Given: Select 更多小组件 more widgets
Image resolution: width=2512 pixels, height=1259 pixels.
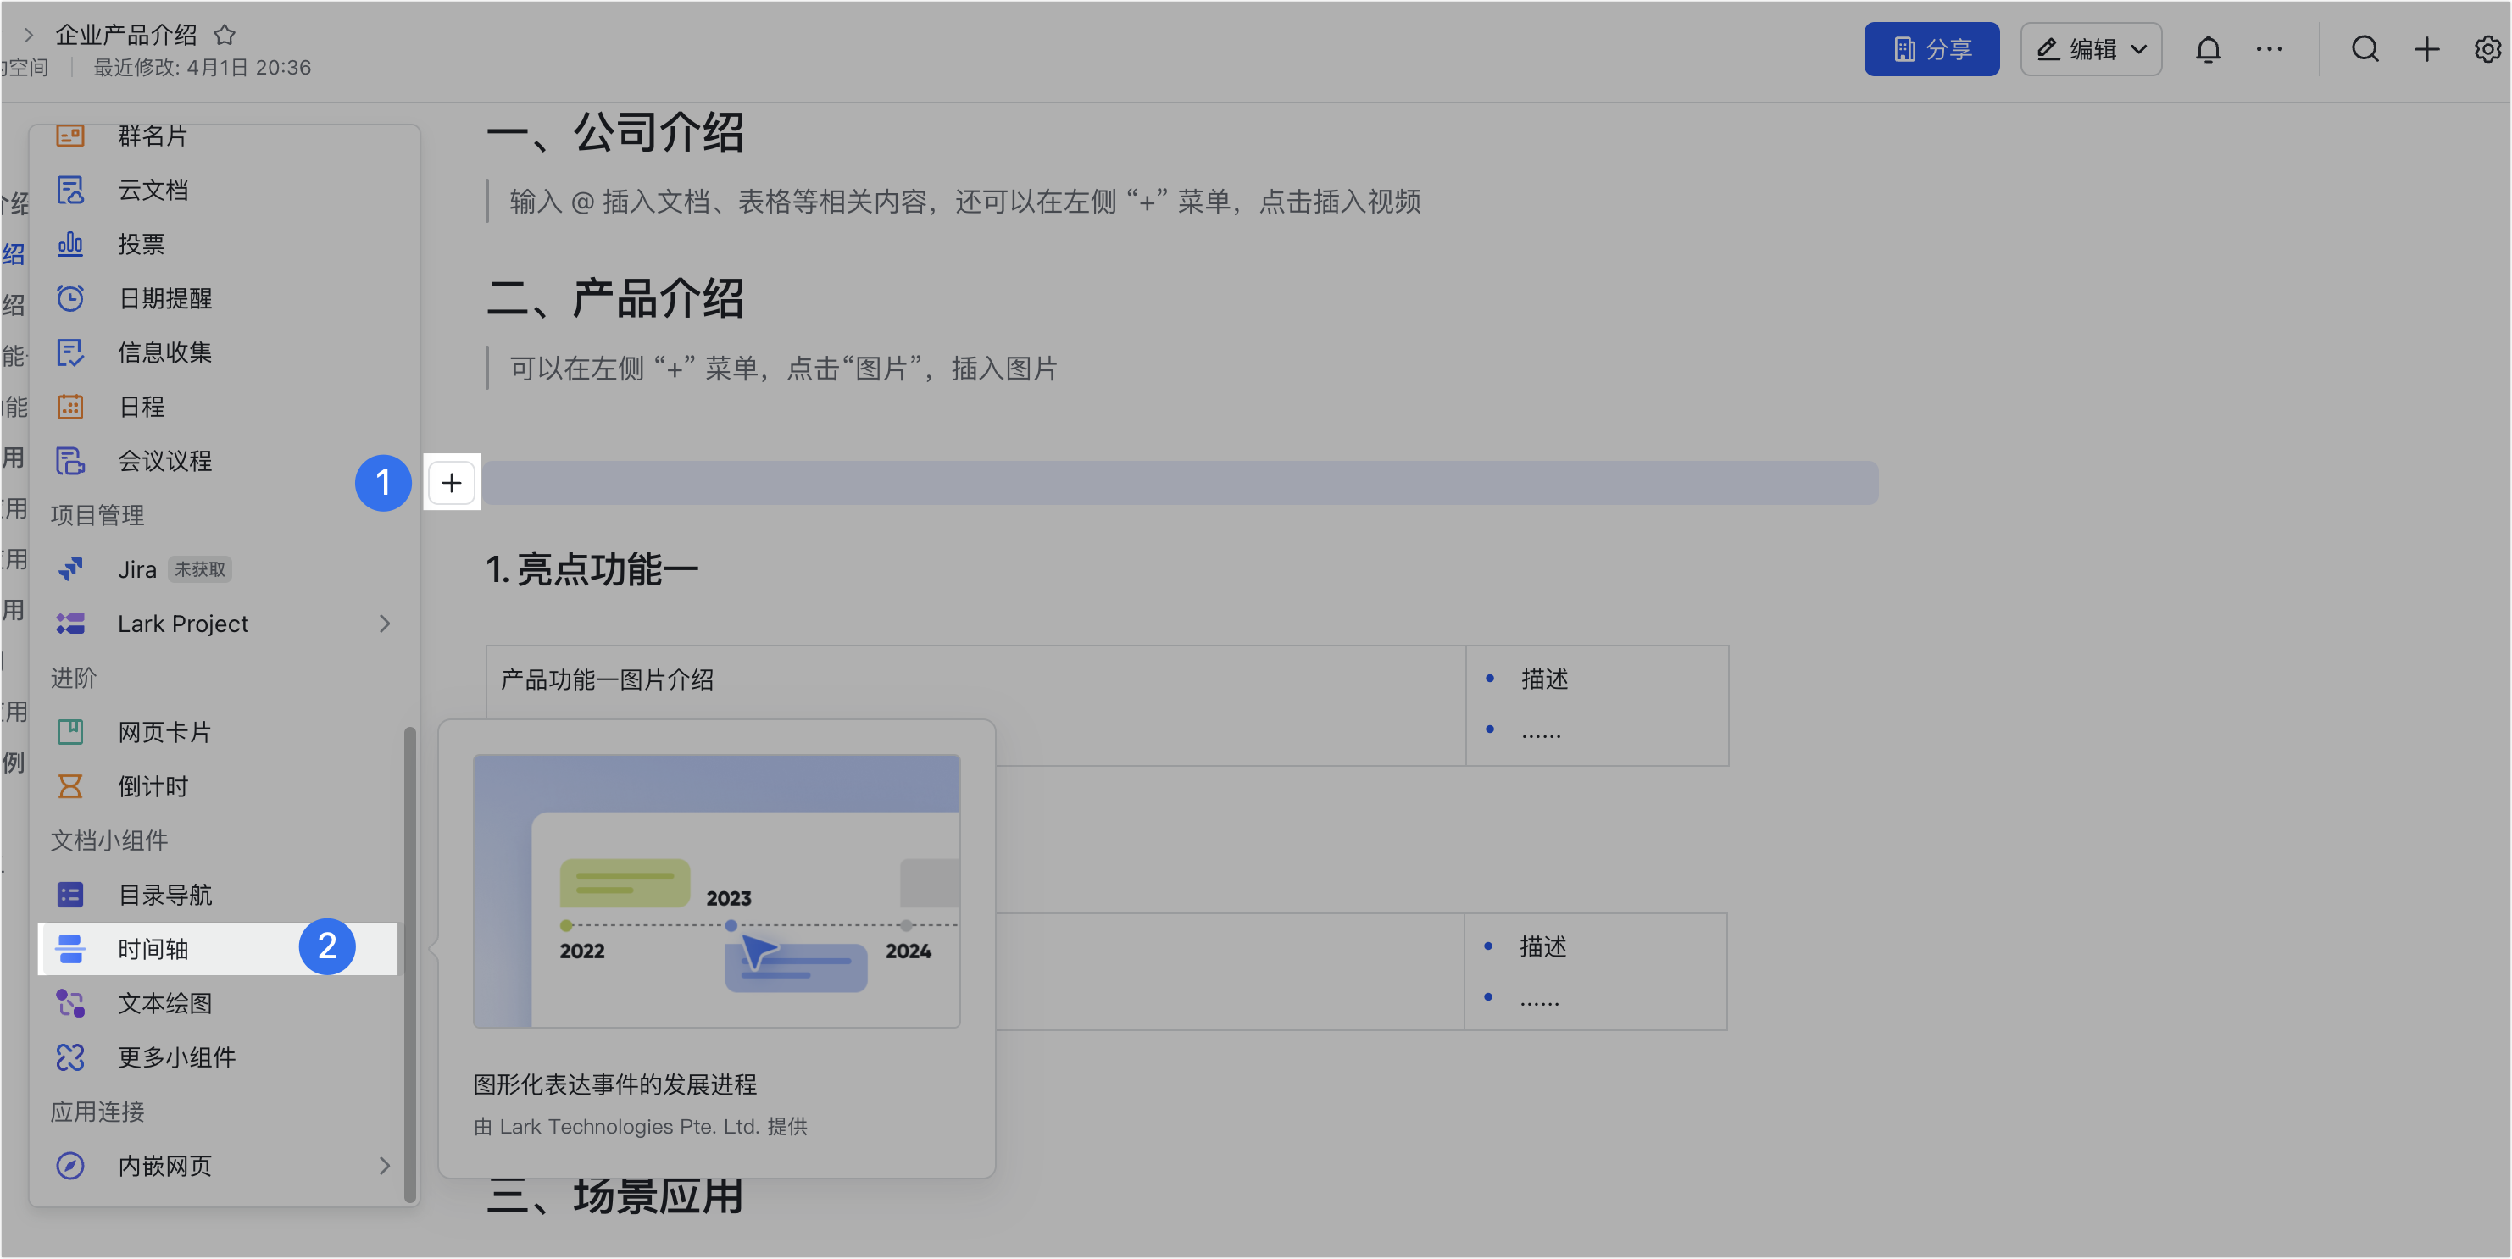Looking at the screenshot, I should [x=176, y=1057].
